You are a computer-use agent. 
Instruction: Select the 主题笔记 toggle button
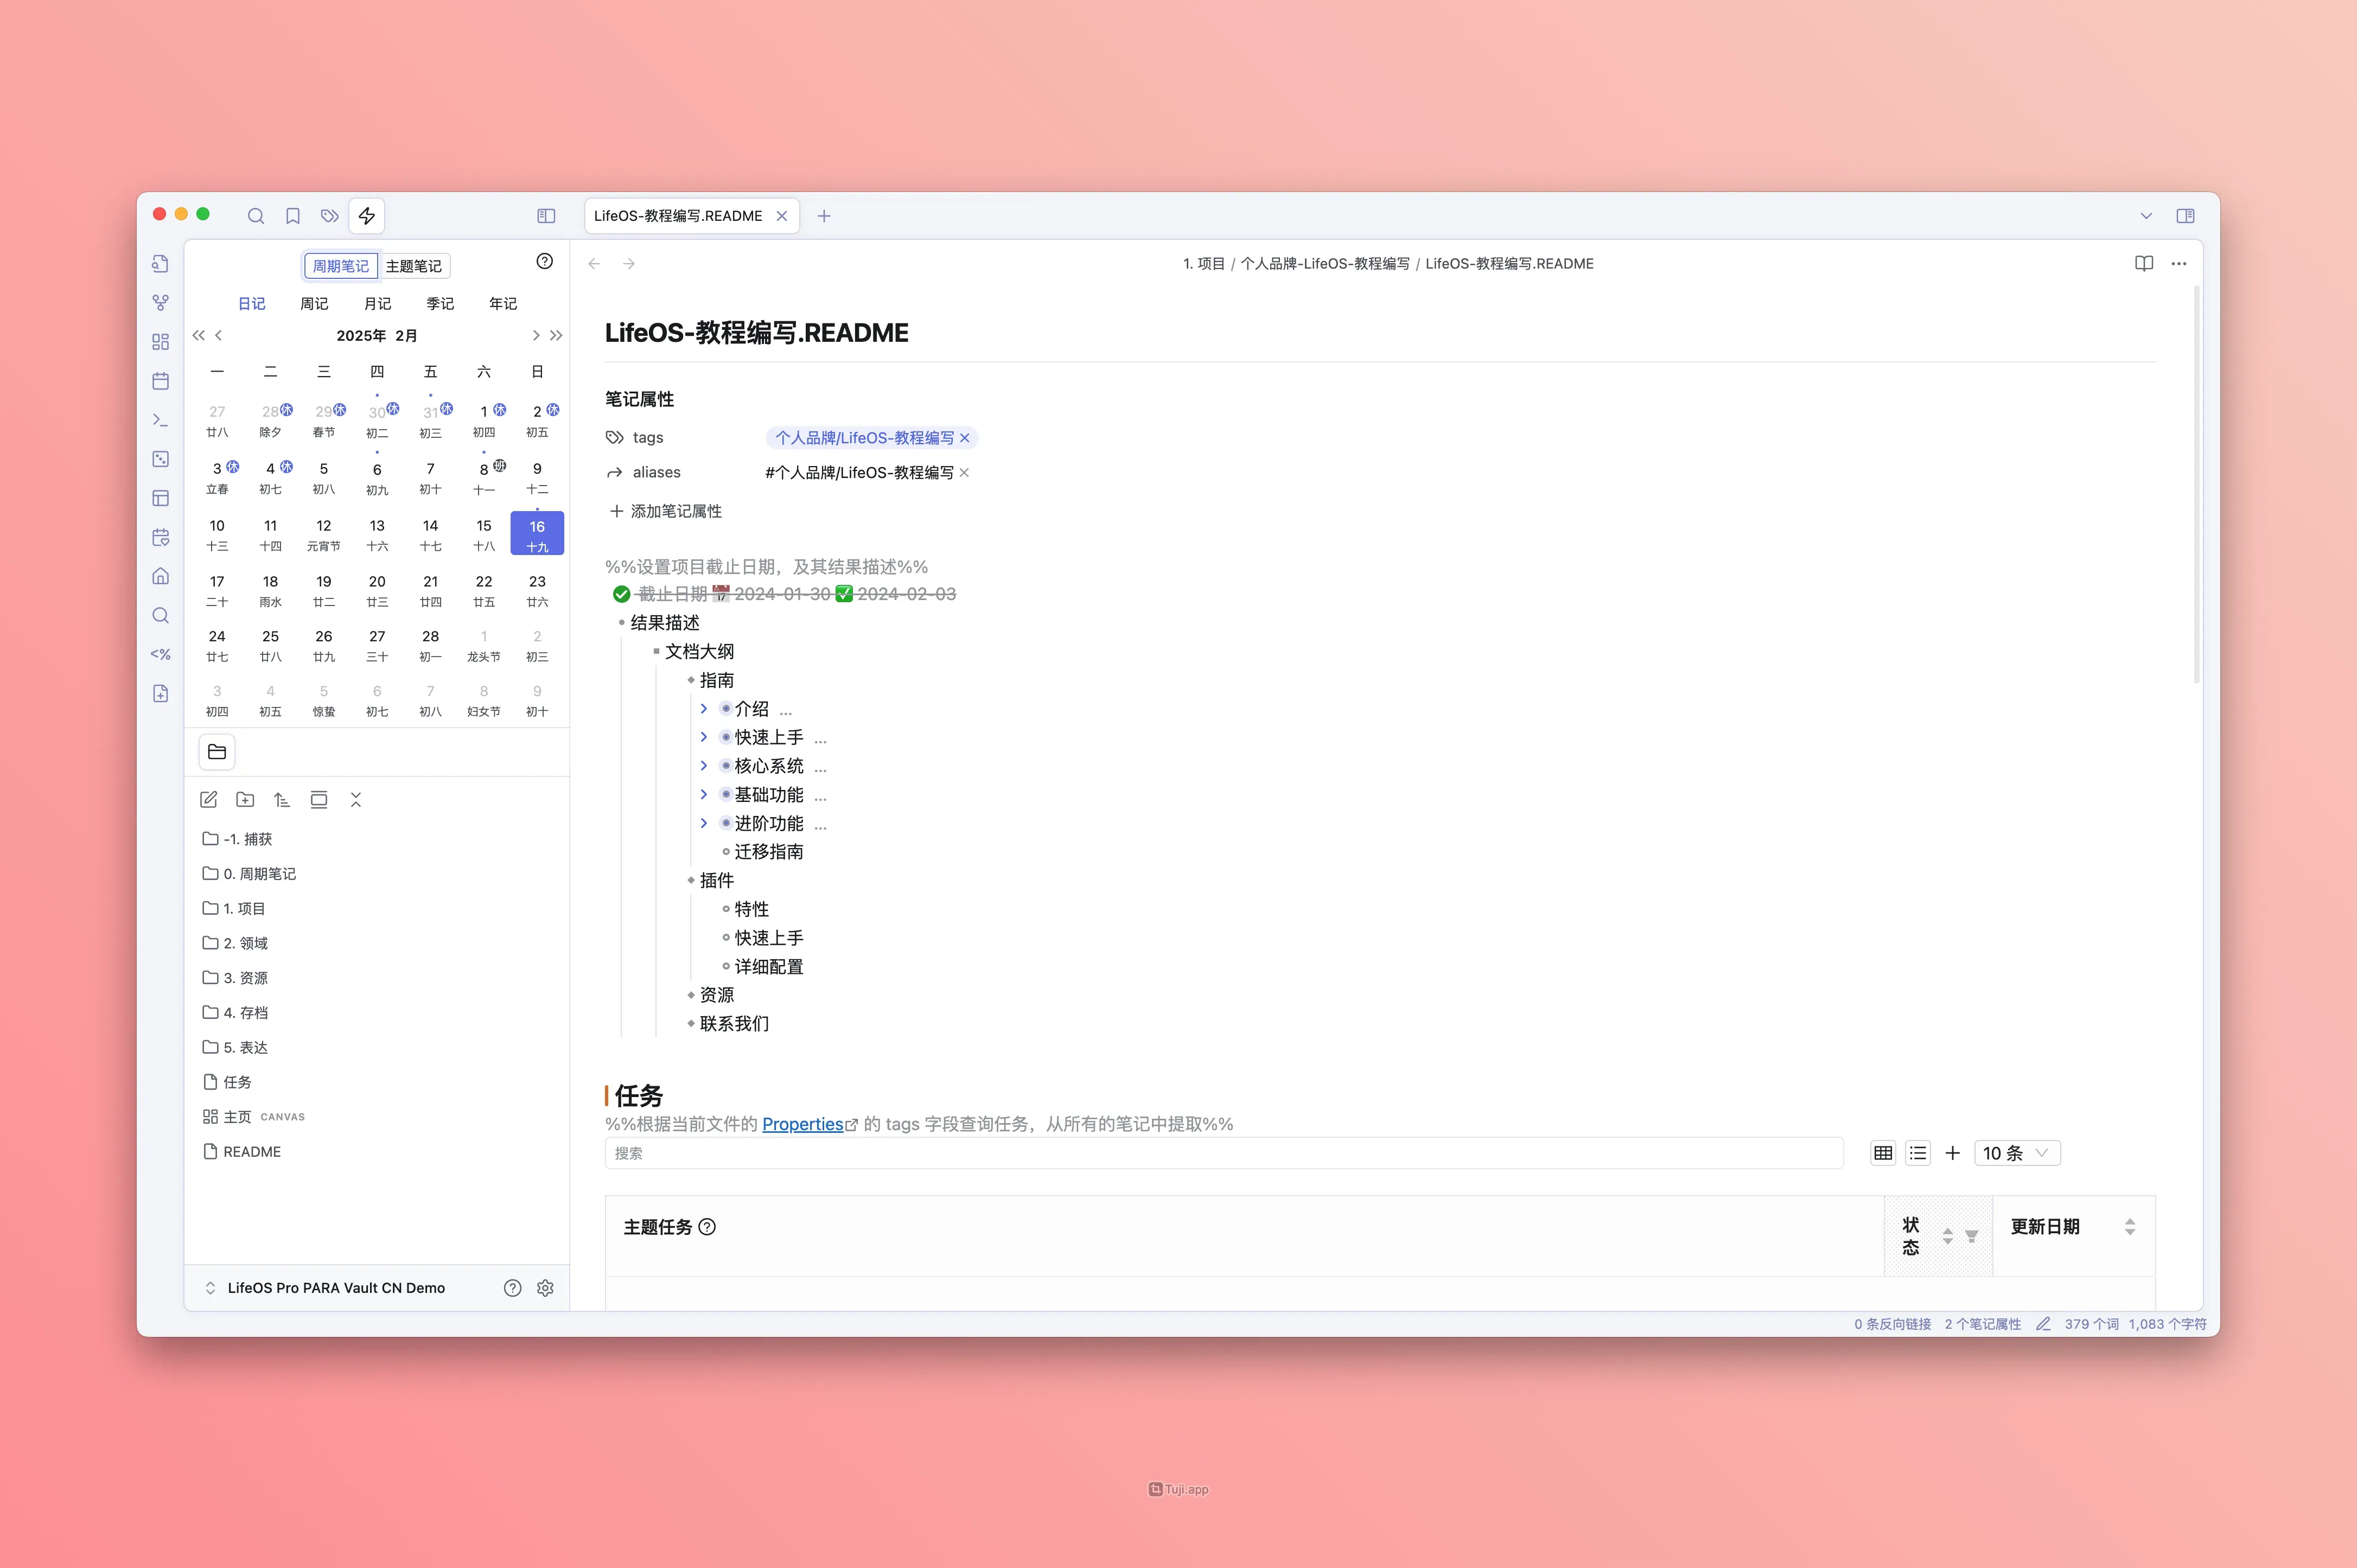pyautogui.click(x=413, y=266)
